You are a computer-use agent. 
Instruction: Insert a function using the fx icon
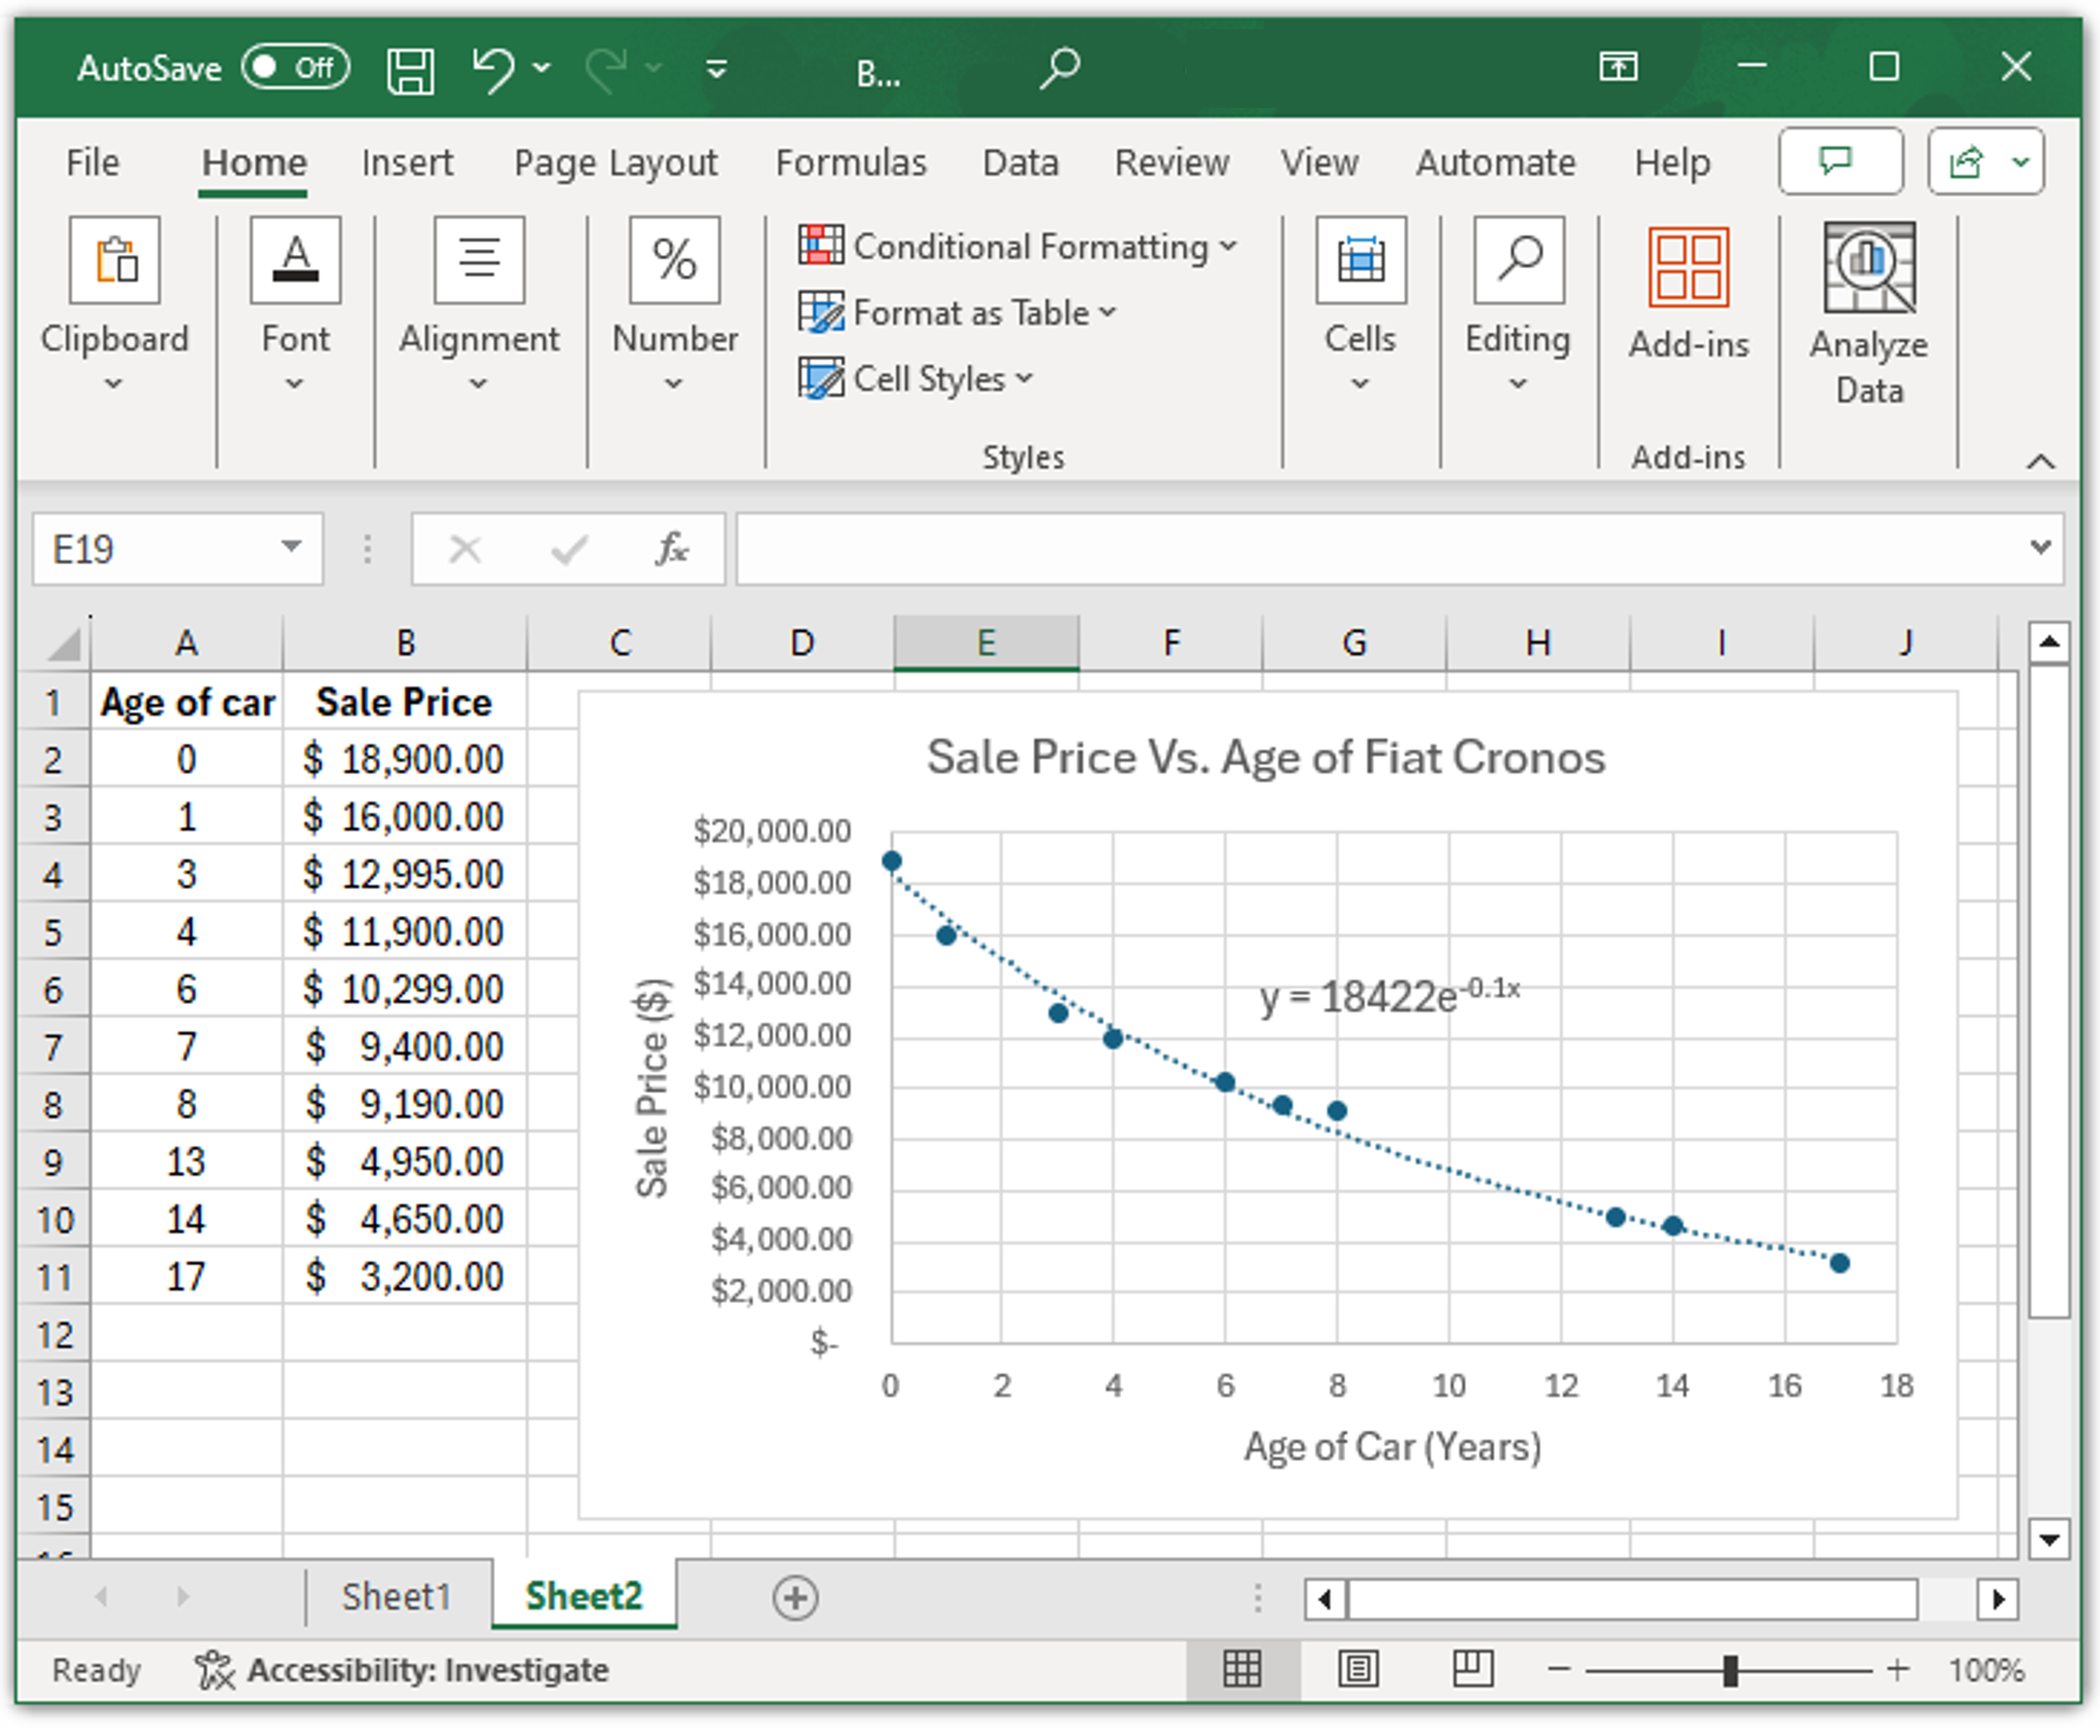[671, 548]
